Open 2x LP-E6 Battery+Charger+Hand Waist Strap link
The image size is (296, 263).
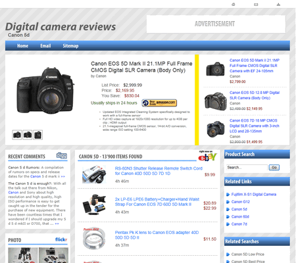tap(157, 202)
